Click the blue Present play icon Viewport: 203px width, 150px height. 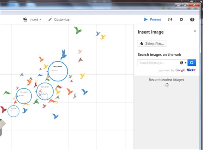point(146,19)
